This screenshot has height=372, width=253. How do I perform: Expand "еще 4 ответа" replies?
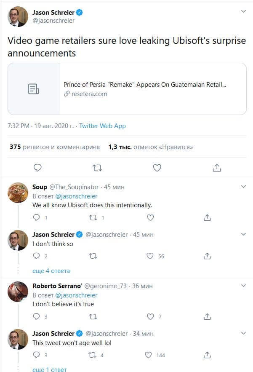51,270
